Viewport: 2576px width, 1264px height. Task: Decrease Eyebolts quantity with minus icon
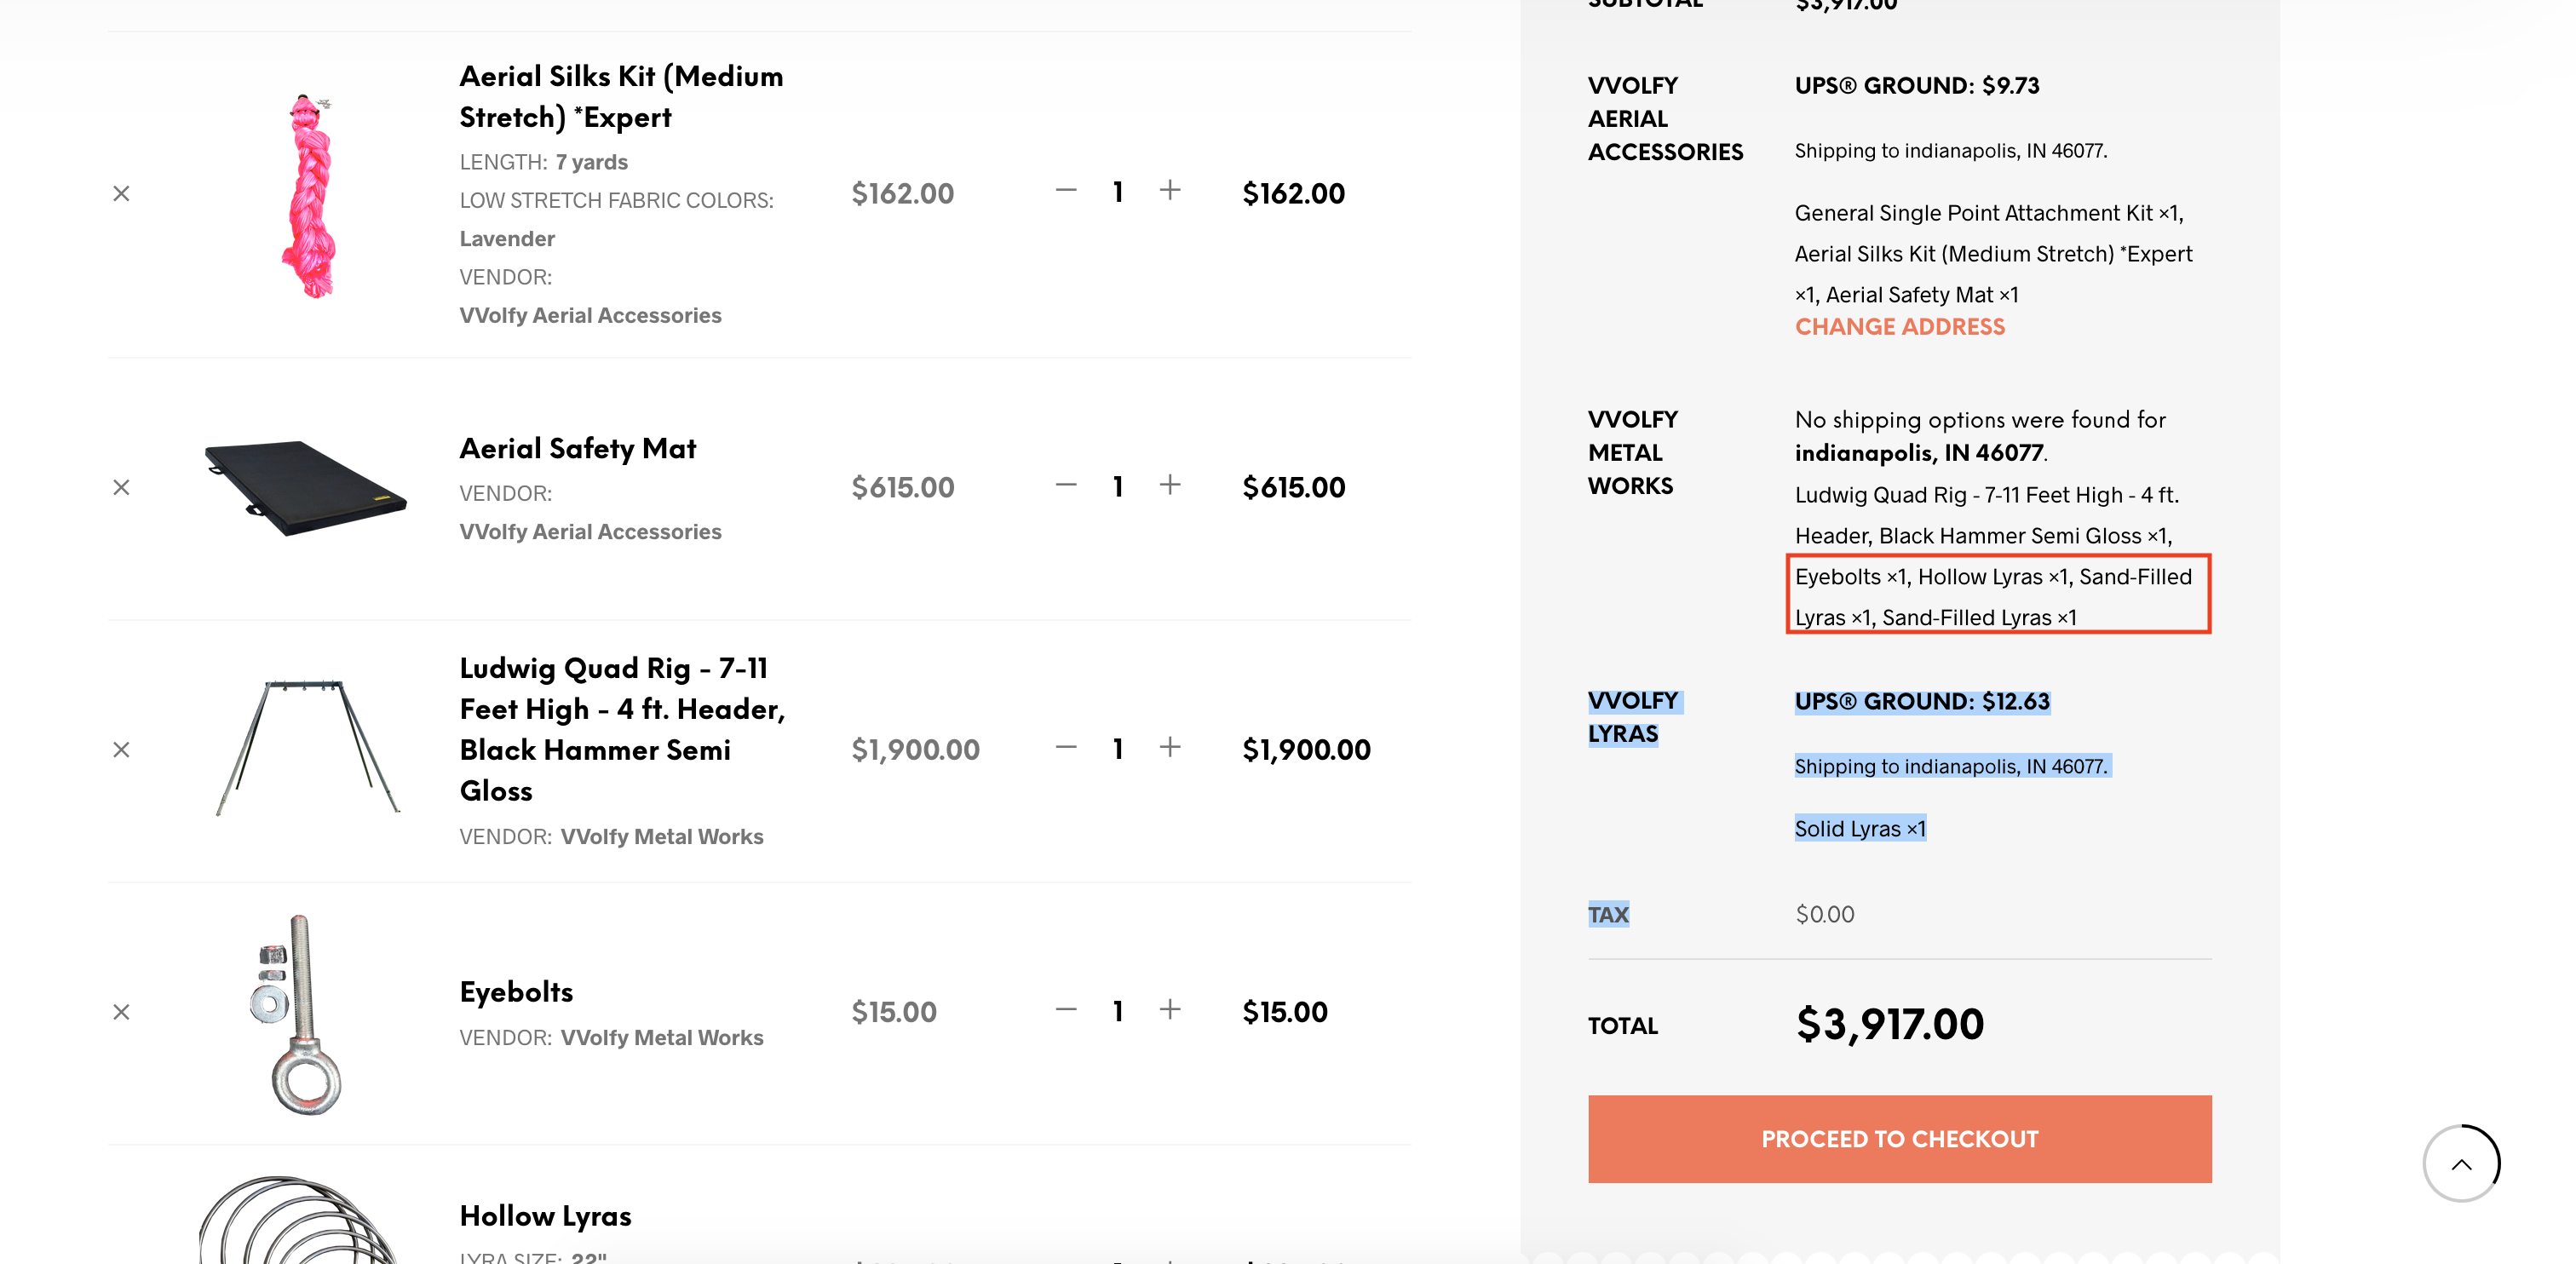tap(1065, 1009)
